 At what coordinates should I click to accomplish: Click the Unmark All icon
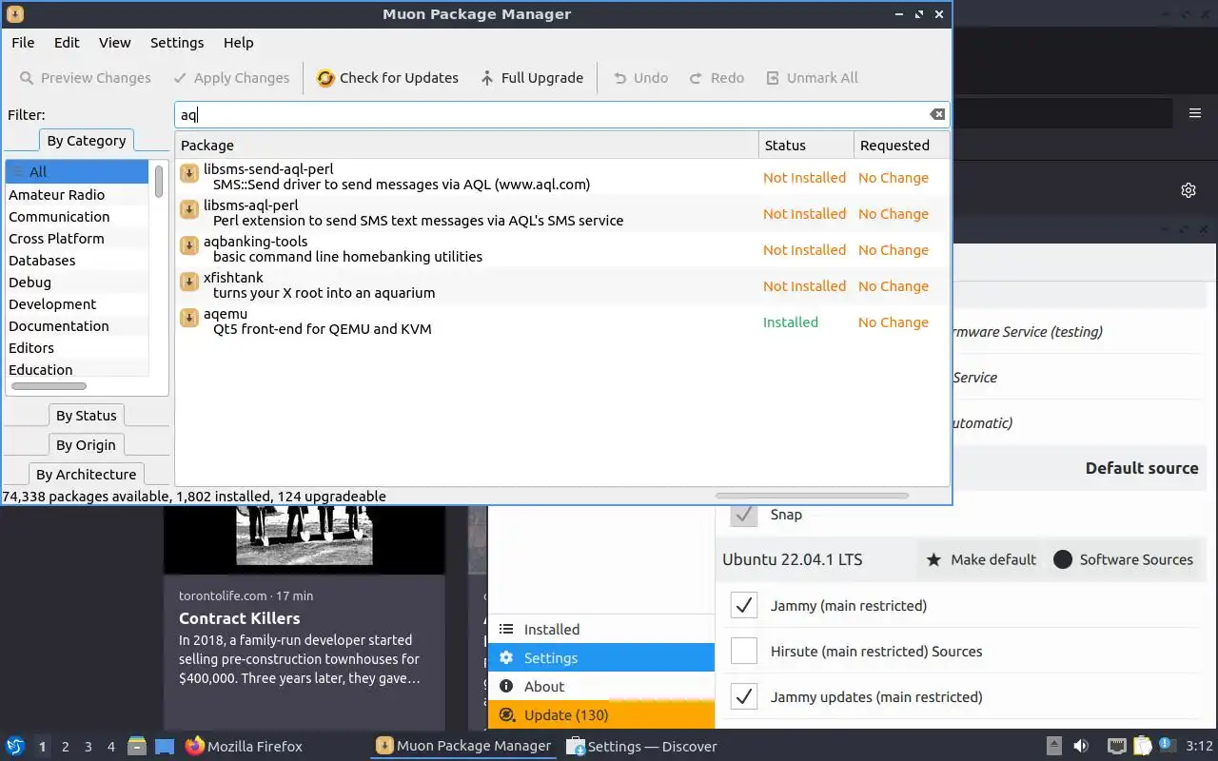coord(773,78)
